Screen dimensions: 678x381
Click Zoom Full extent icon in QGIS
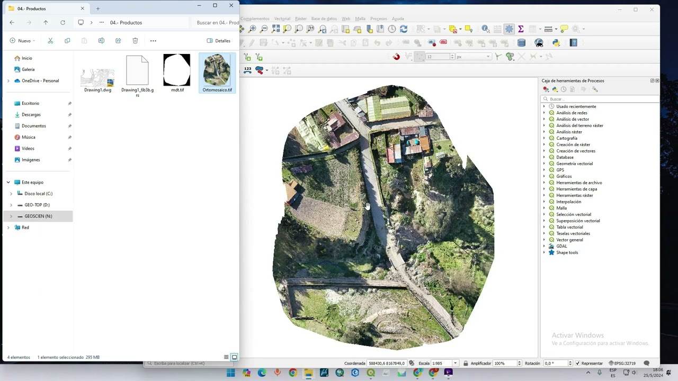(275, 29)
